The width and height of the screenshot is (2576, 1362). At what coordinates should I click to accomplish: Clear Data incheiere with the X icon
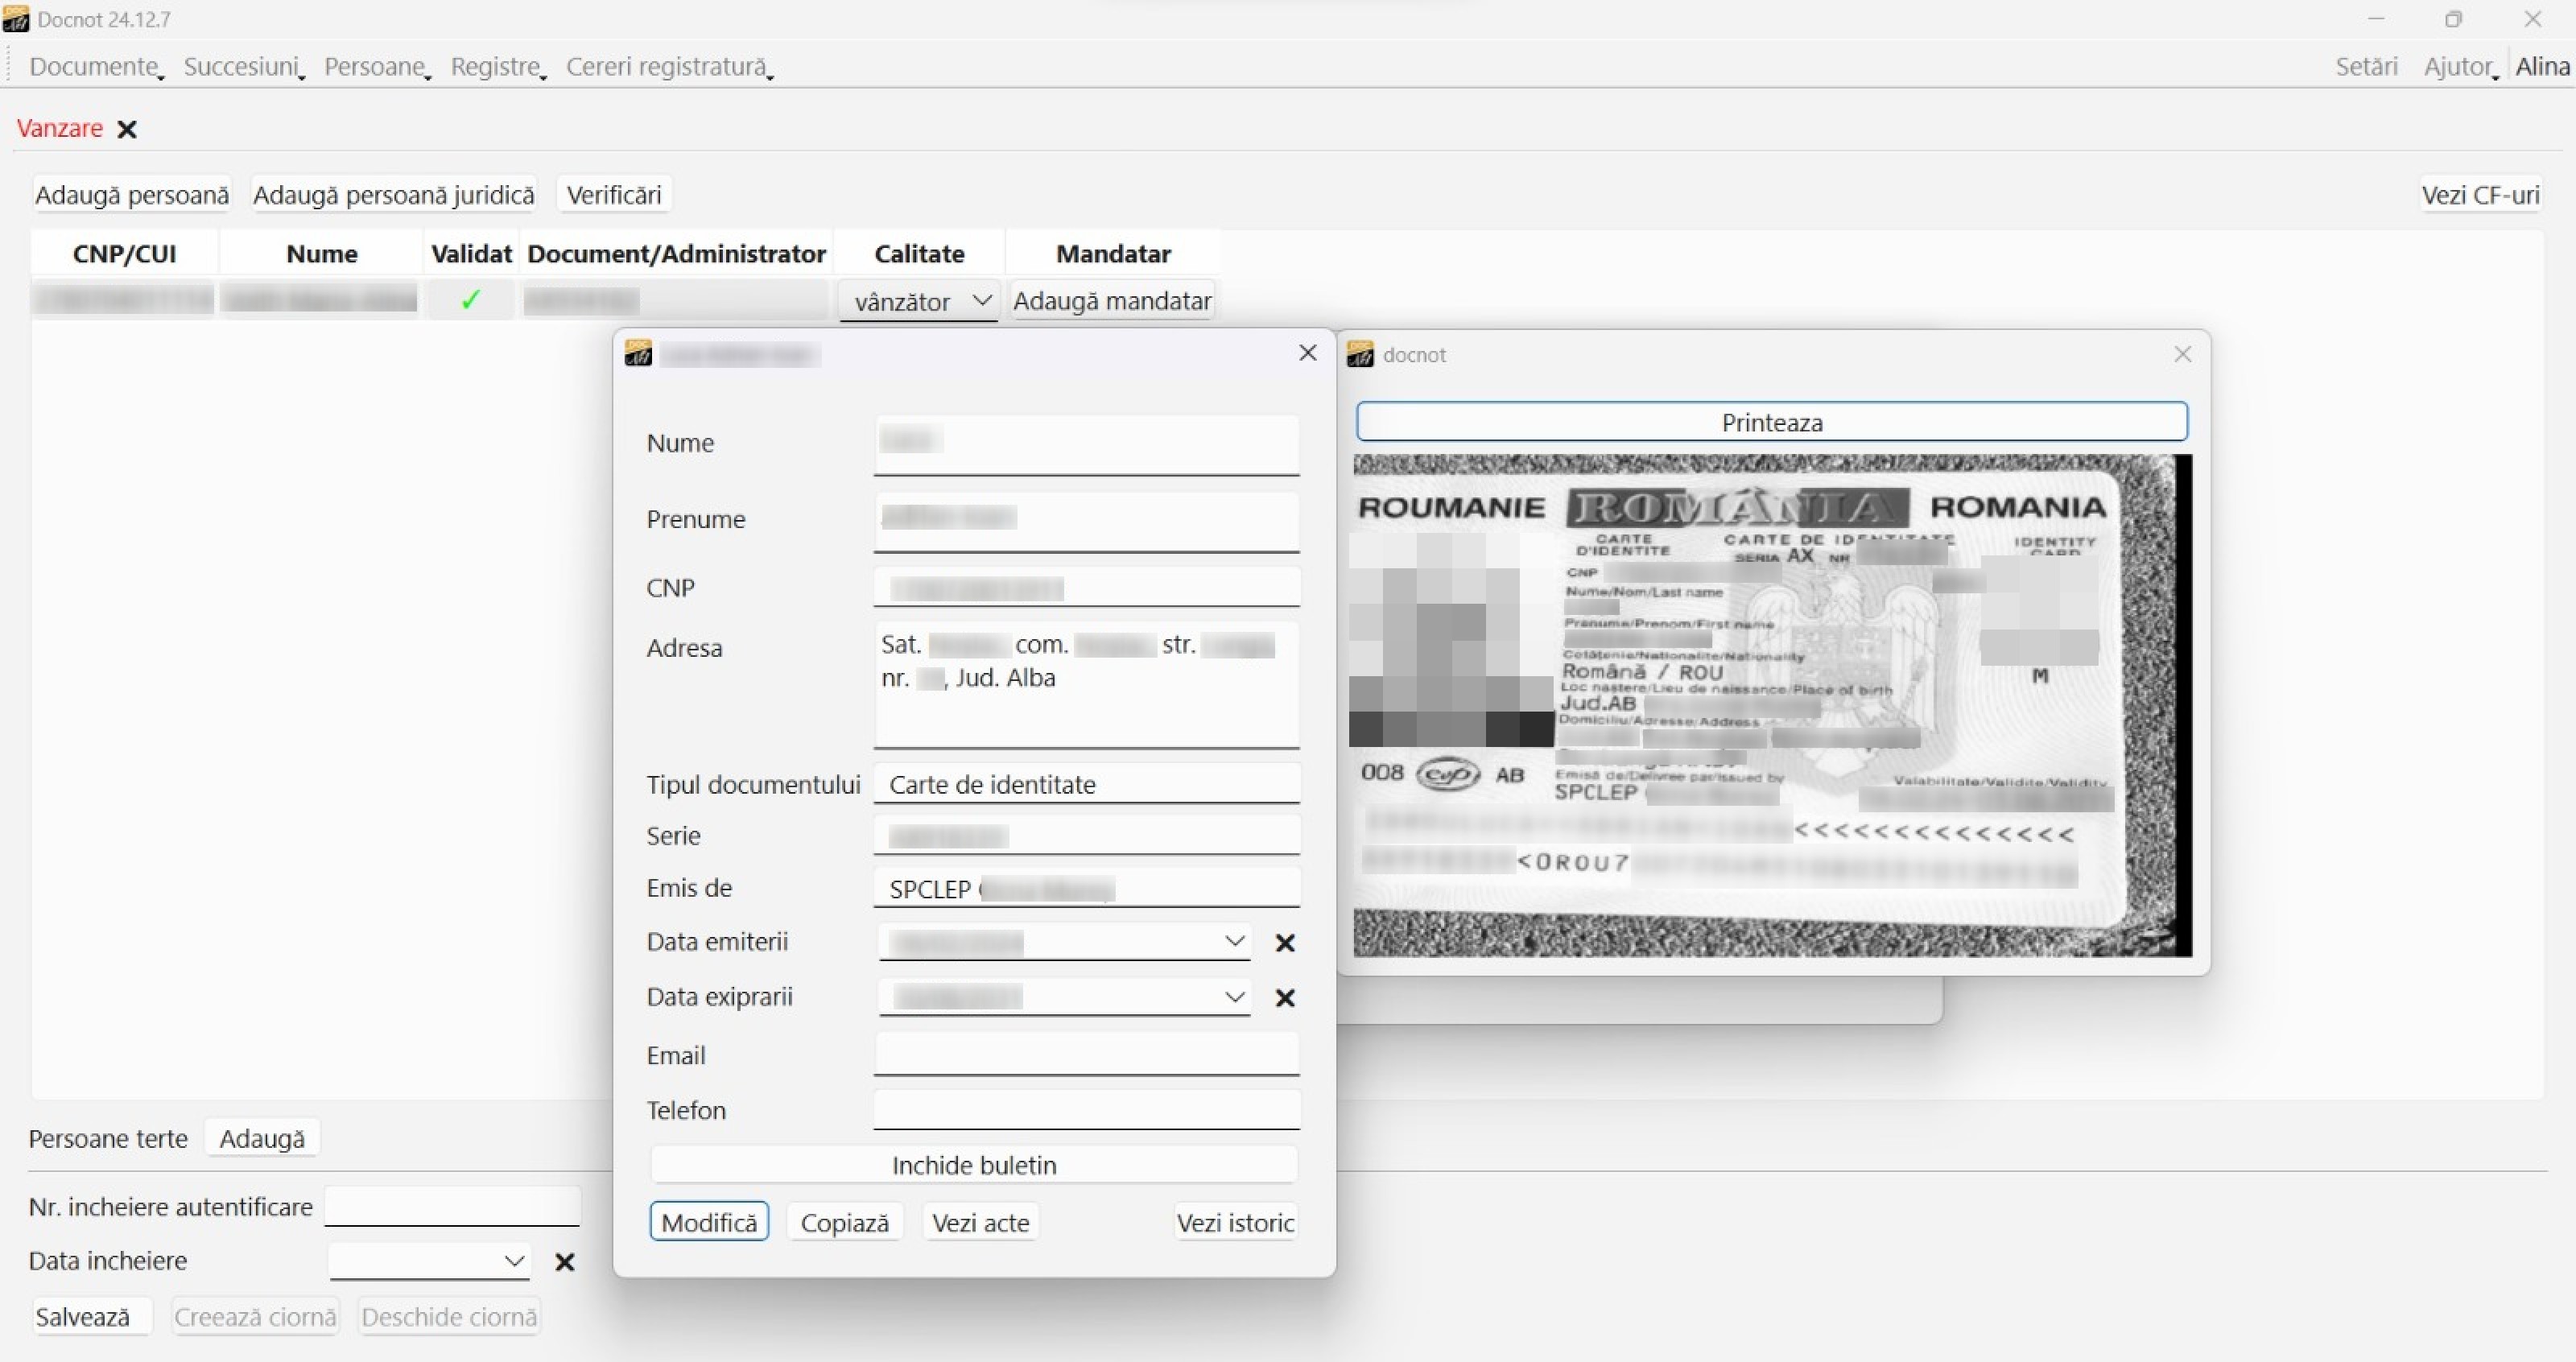click(x=564, y=1262)
